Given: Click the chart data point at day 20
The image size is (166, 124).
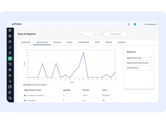Looking at the screenshot, I should tap(115, 72).
